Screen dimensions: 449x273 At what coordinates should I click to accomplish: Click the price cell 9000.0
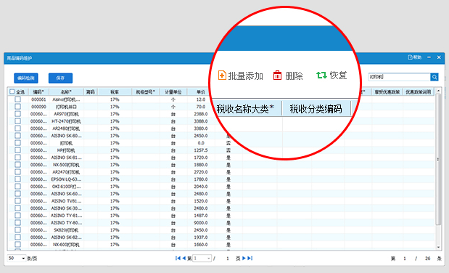tap(201, 222)
